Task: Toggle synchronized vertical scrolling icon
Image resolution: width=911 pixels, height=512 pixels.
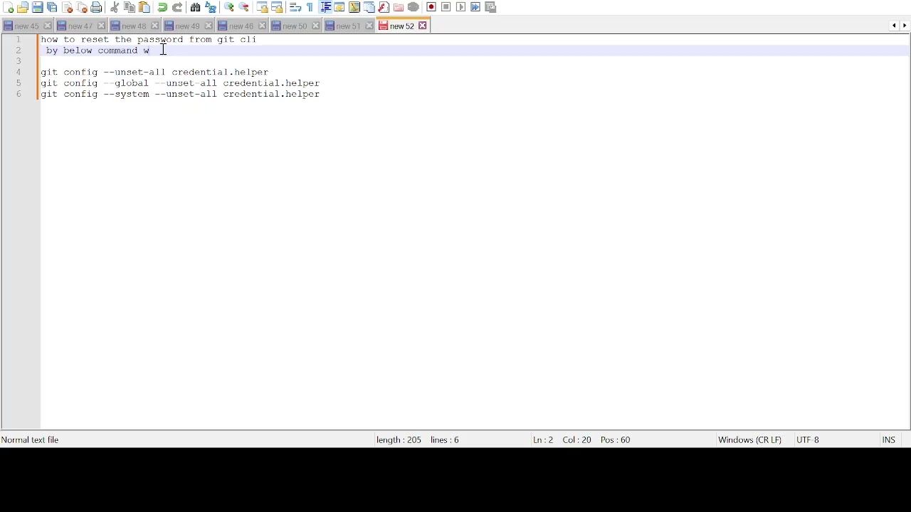Action: pos(262,7)
